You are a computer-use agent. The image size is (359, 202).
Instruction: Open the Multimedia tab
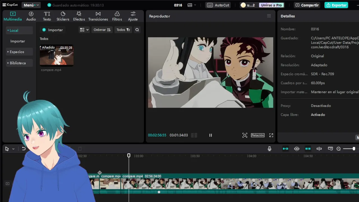pos(13,16)
